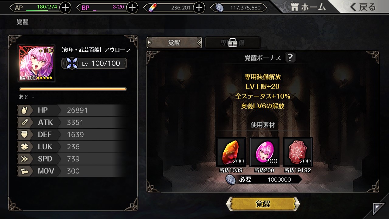Tap the plus icon next to AP
This screenshot has height=219, width=389.
click(x=65, y=8)
